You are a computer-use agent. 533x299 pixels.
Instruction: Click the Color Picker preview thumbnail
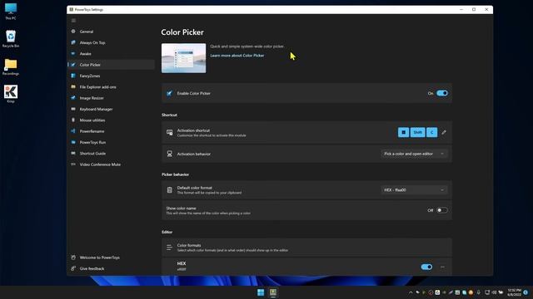pos(183,58)
